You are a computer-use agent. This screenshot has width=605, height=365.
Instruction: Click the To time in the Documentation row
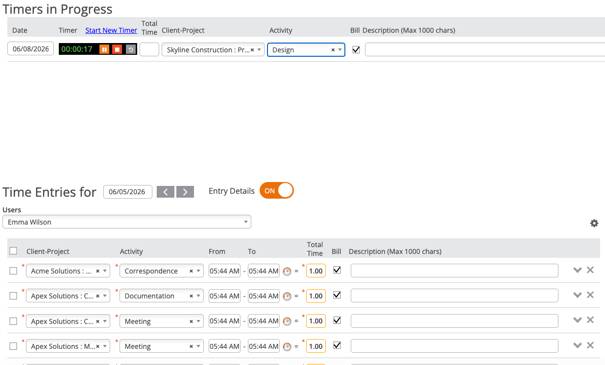click(x=264, y=296)
